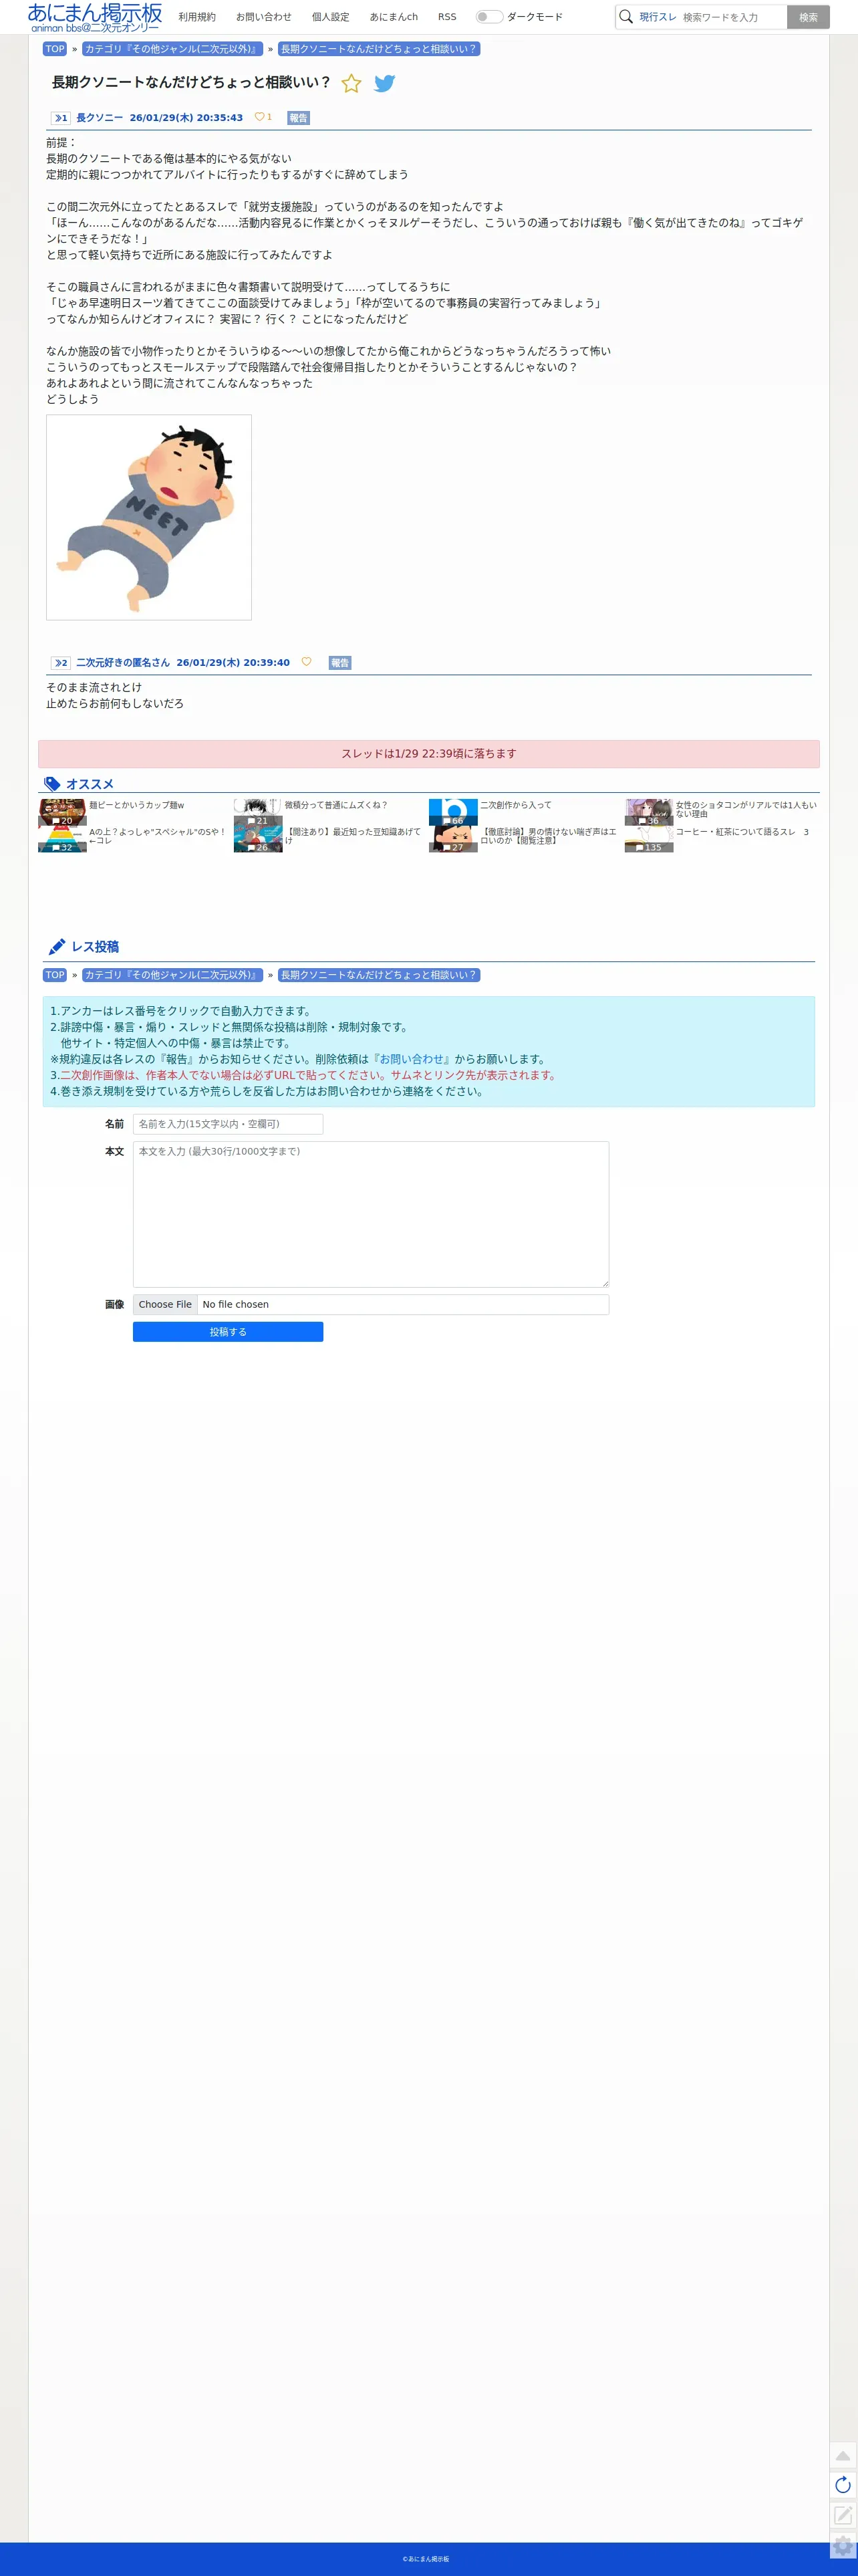The image size is (858, 2576).
Task: Open thread コーヒー・紅茶について語るスレ 3
Action: coord(742,832)
